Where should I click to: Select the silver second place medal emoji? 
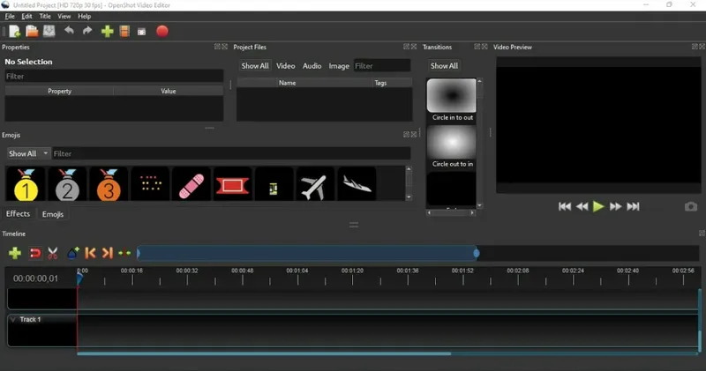67,185
